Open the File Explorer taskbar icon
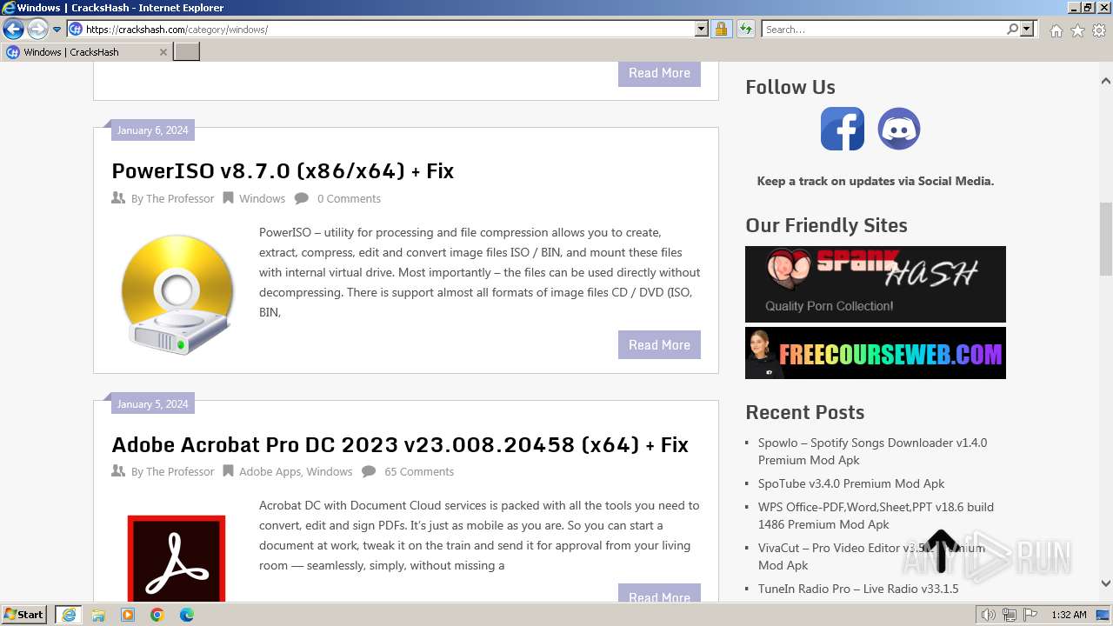 pos(98,615)
